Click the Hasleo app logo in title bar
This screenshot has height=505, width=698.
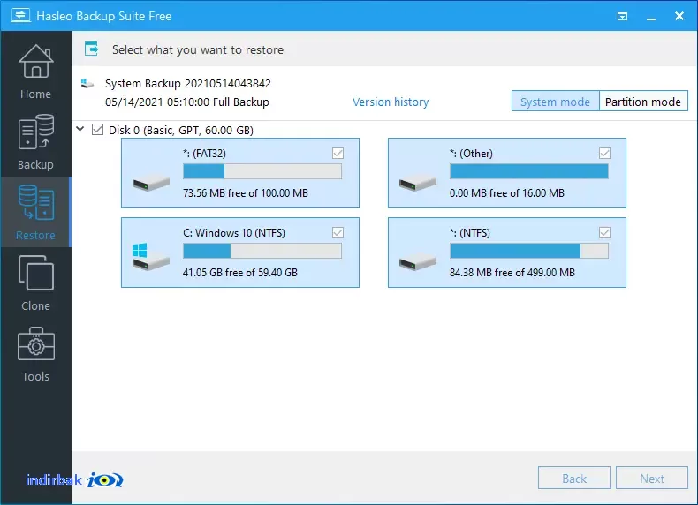coord(20,16)
